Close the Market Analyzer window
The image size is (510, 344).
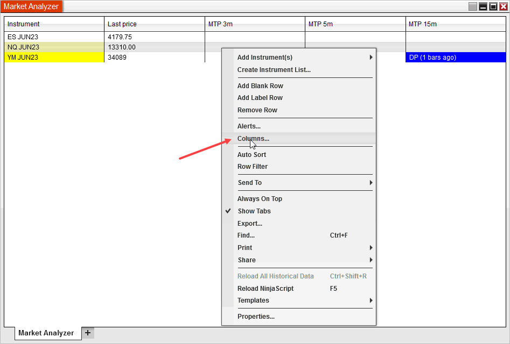(x=503, y=6)
